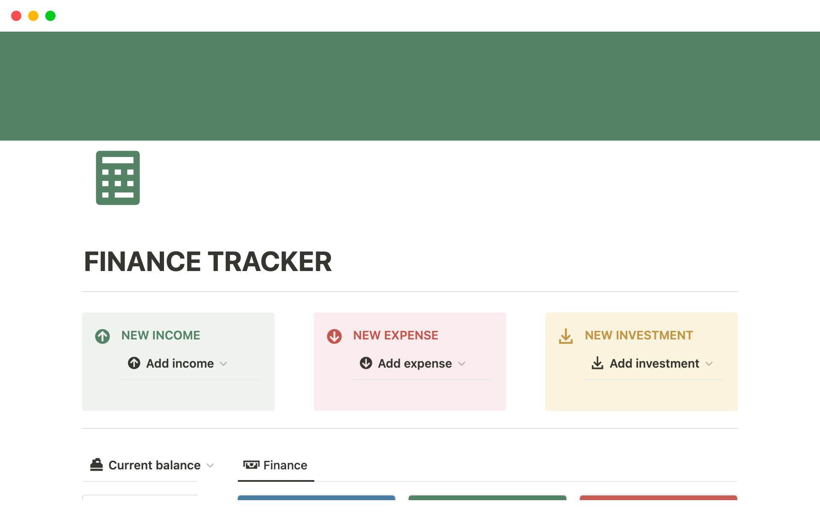Click the Current Balance scale icon
820x513 pixels.
tap(95, 465)
